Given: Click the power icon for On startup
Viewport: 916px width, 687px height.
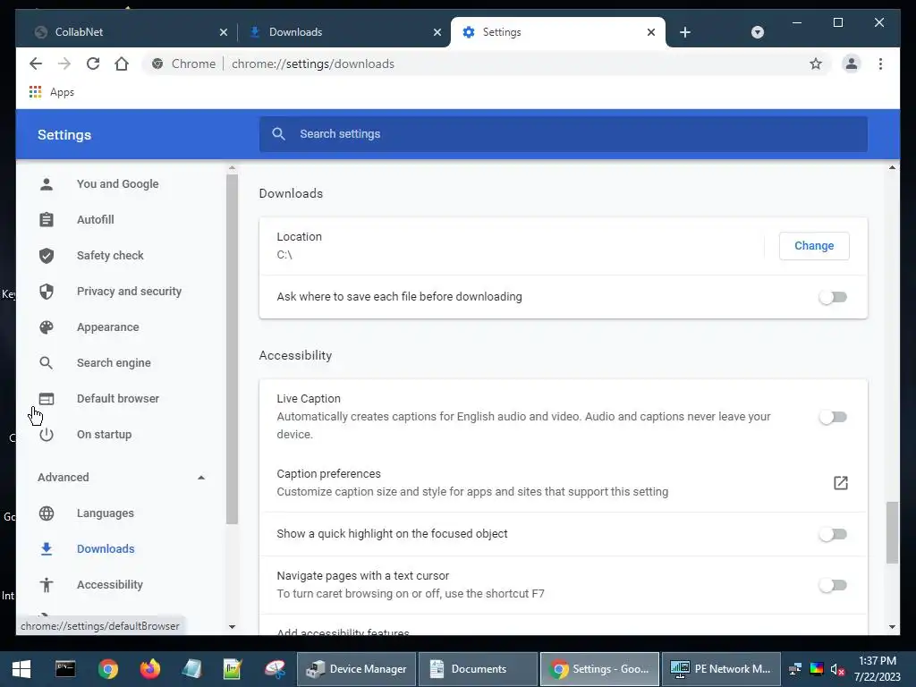Looking at the screenshot, I should pos(47,434).
